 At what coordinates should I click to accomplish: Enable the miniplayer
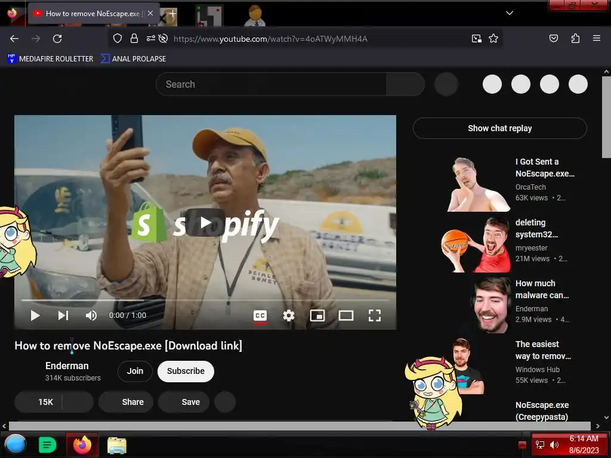(317, 315)
